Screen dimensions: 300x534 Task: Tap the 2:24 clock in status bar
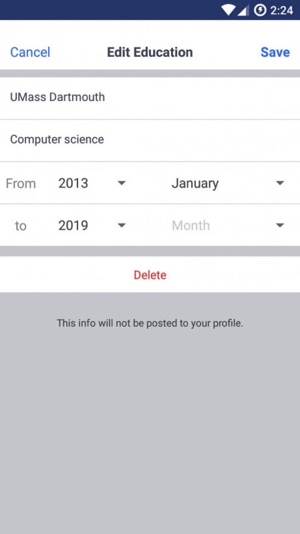[x=281, y=10]
